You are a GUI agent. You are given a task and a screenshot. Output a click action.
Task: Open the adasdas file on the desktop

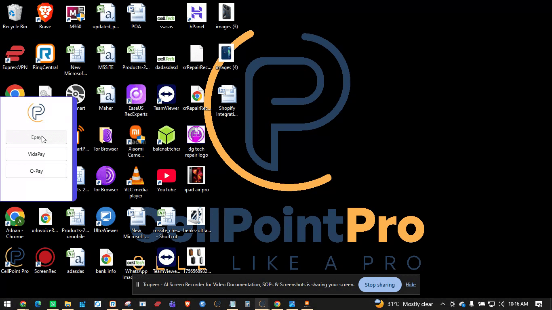tap(76, 261)
